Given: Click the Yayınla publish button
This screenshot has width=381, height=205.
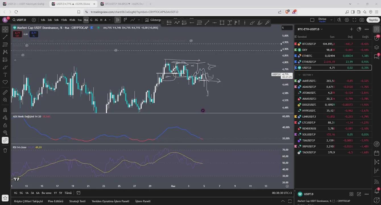Looking at the screenshot, I should (x=373, y=20).
